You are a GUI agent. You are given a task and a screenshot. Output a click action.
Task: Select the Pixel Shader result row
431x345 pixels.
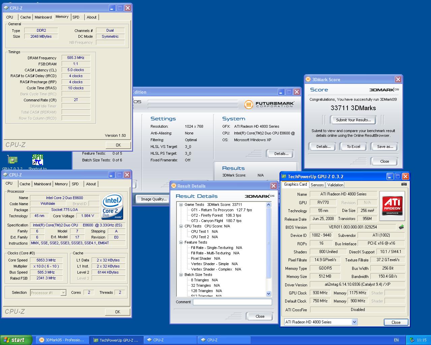tap(205, 258)
